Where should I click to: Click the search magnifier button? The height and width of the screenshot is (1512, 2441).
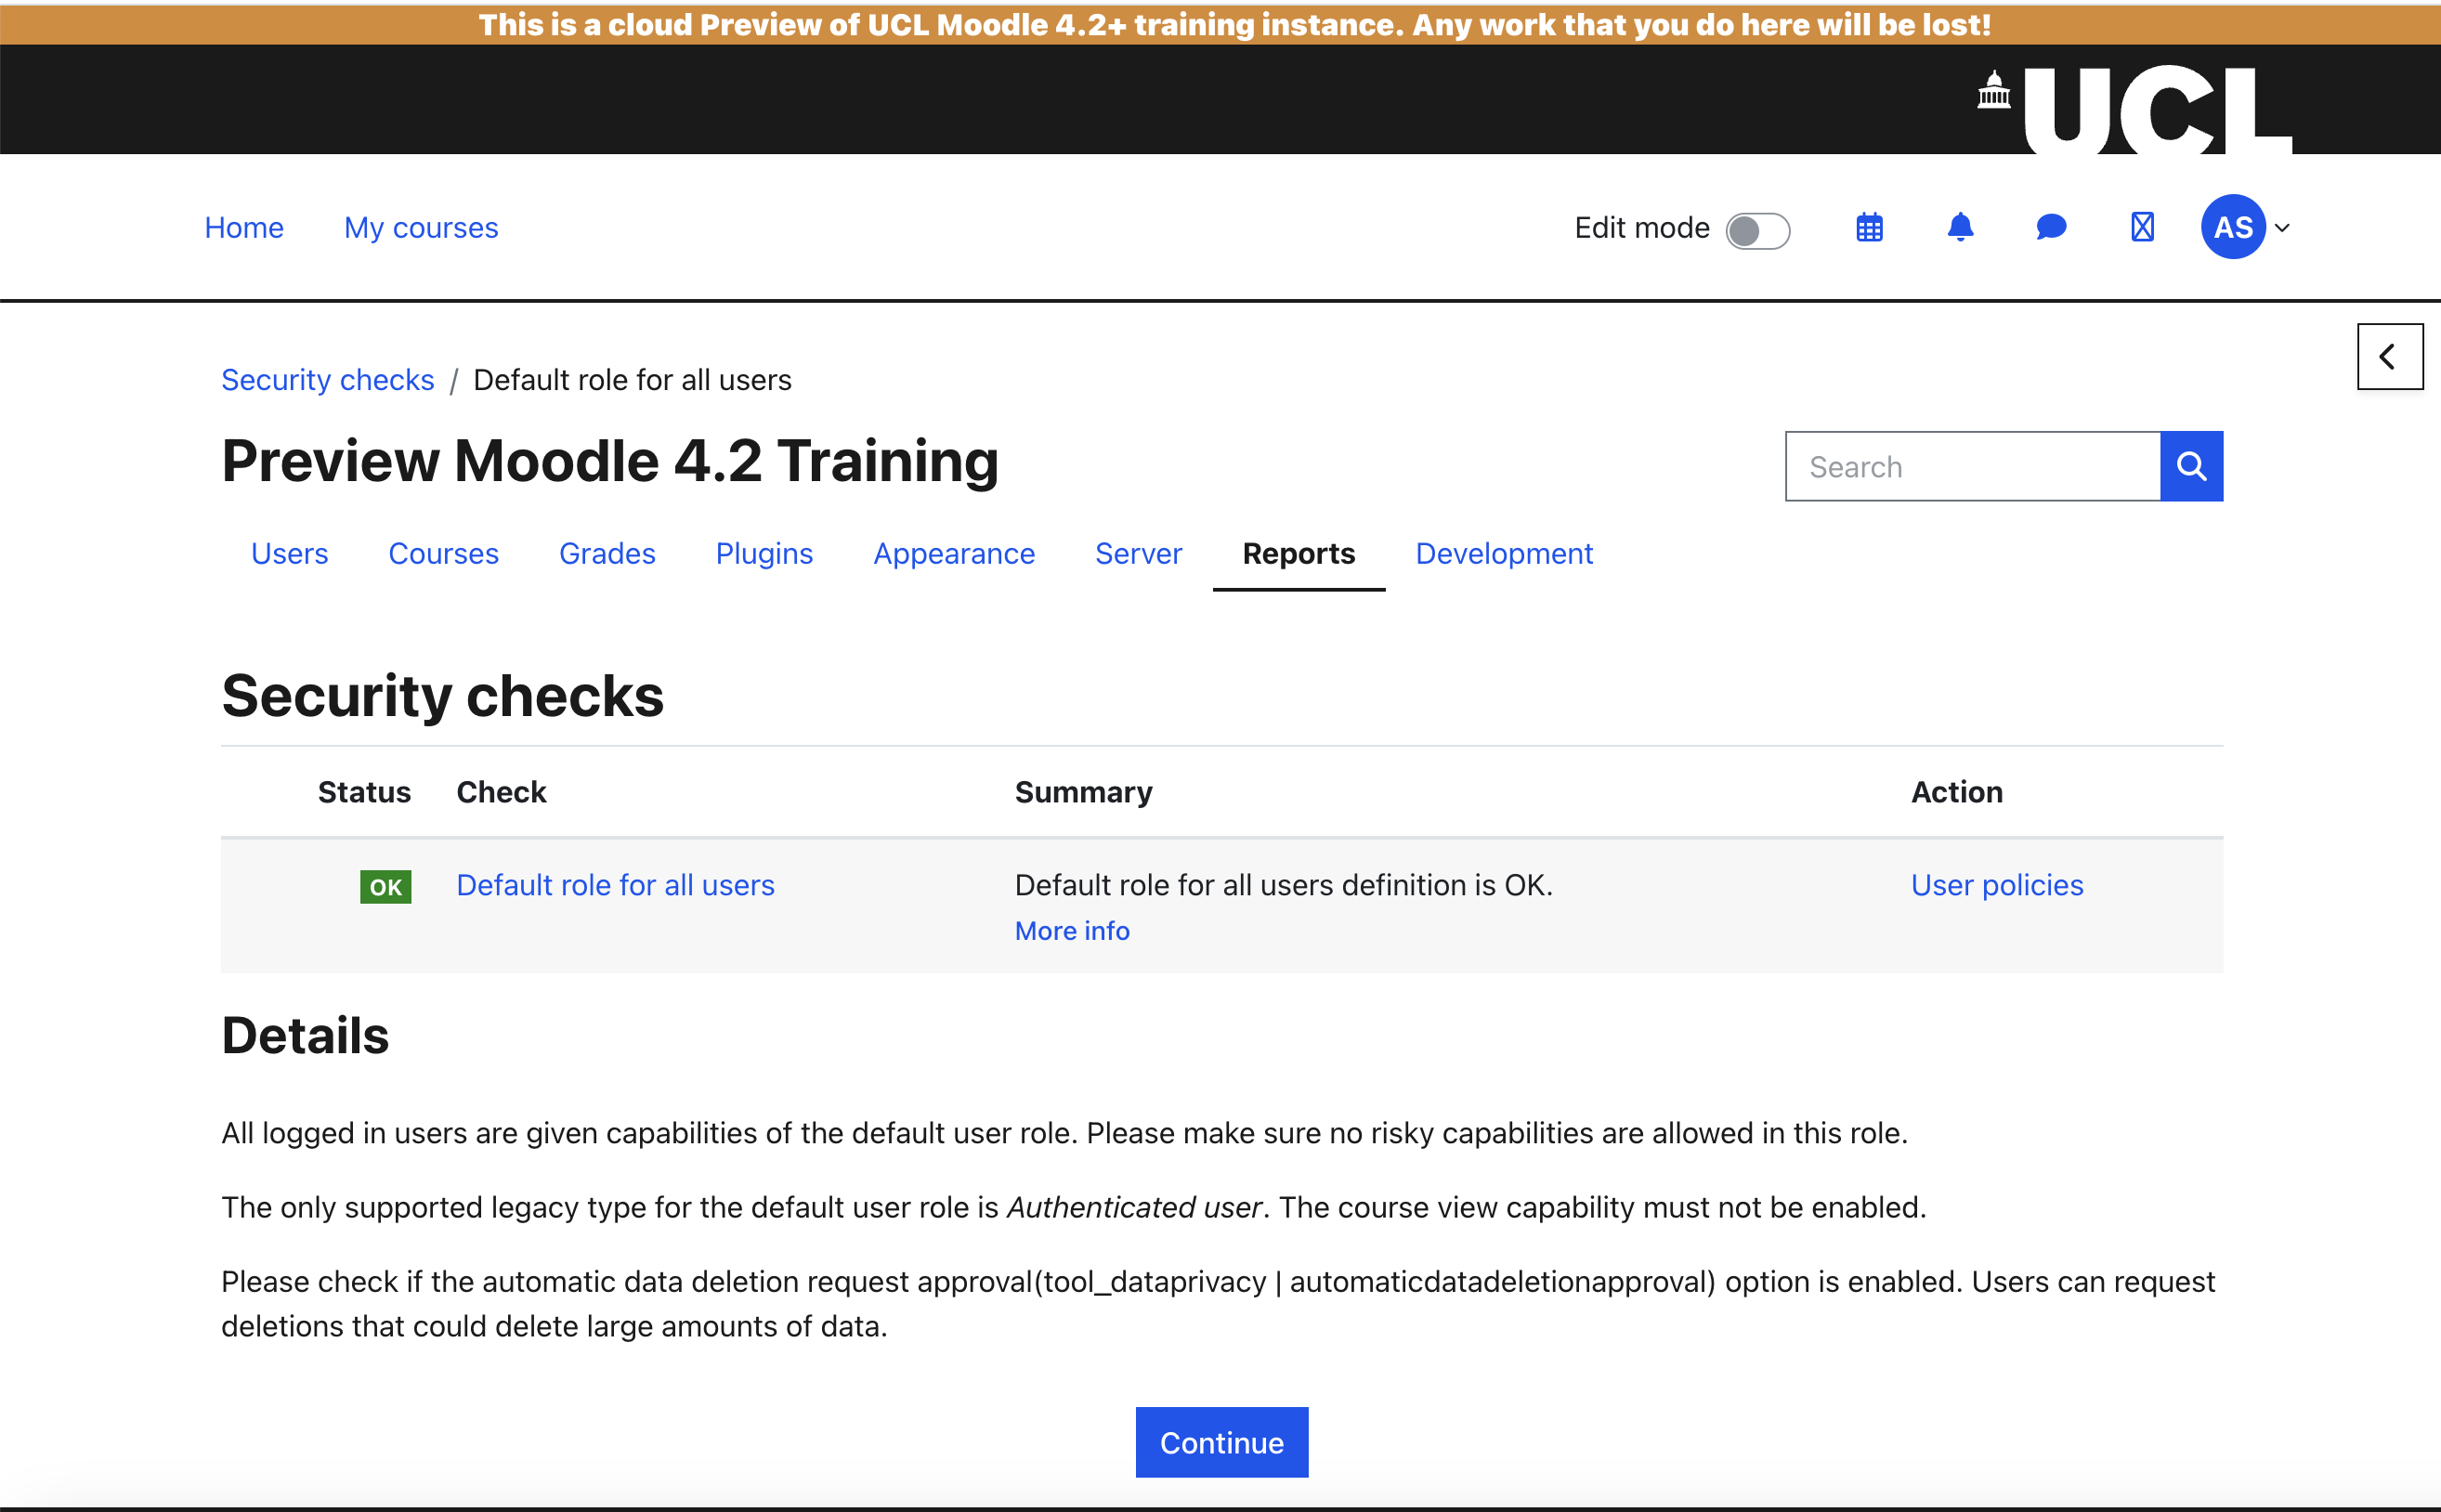coord(2191,466)
